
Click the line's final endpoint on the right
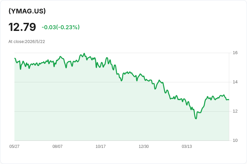point(229,100)
